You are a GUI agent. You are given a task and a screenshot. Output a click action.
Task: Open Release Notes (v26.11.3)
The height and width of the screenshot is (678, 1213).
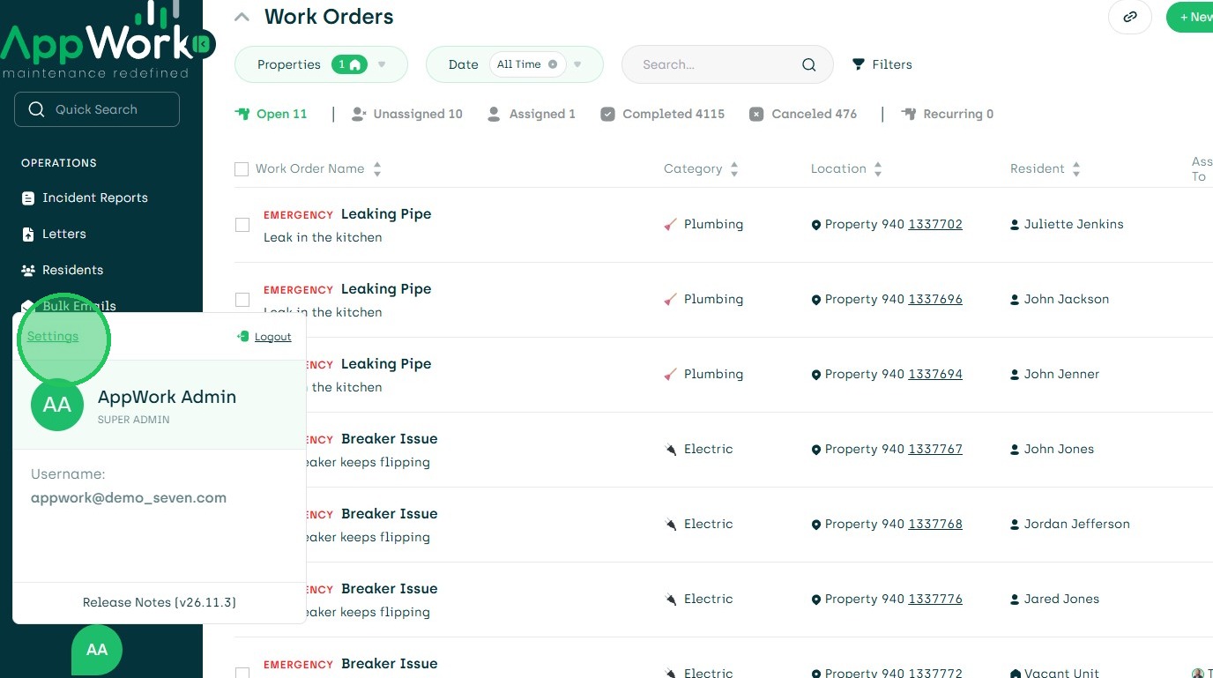point(160,603)
